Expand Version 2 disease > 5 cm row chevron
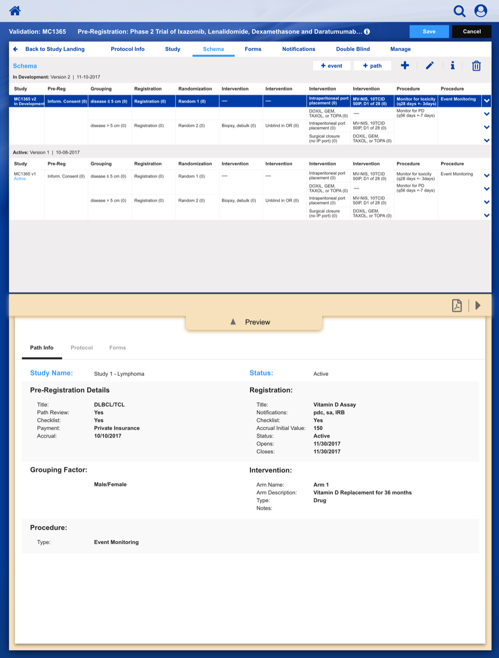499x658 pixels. [x=486, y=127]
